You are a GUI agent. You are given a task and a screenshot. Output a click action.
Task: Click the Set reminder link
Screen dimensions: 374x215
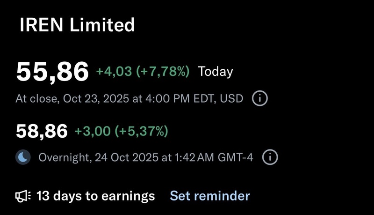pyautogui.click(x=209, y=195)
